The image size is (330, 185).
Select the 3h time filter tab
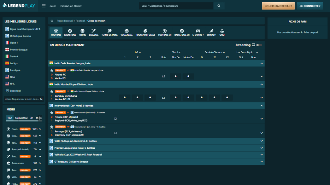[32, 118]
